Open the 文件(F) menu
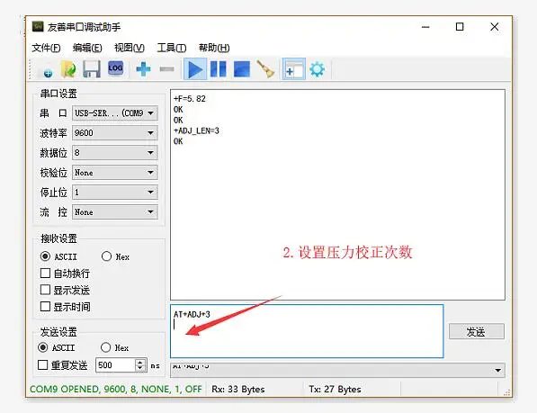This screenshot has width=537, height=413. click(46, 48)
